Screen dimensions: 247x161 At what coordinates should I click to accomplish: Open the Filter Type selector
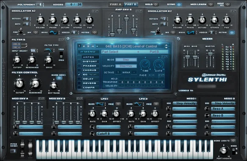point(48,50)
